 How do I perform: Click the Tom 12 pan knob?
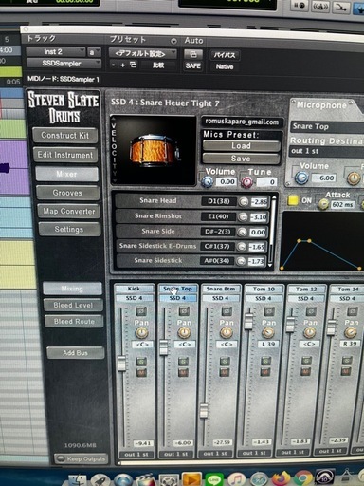[x=309, y=332]
